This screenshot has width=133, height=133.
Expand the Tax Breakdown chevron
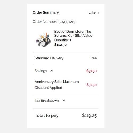(x=64, y=100)
